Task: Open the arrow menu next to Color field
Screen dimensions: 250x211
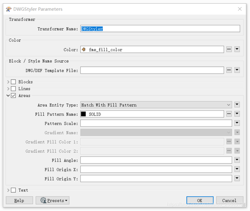Action: click(x=237, y=50)
